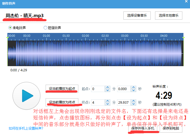Click the 终点 minutes input field
Image resolution: width=190 pixels, height=138 pixels.
pyautogui.click(x=98, y=102)
